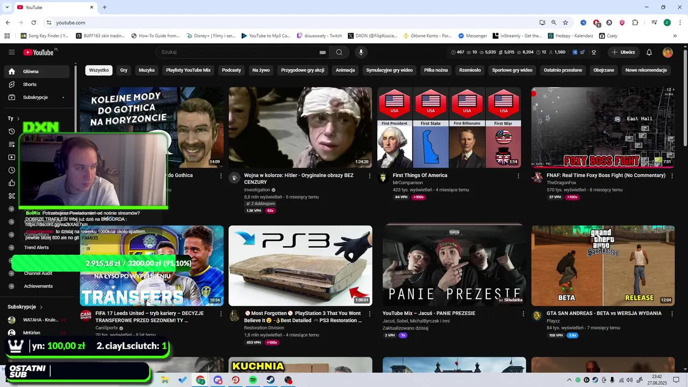This screenshot has width=688, height=387.
Task: Open the on-screen keyboard icon in search
Action: 322,52
